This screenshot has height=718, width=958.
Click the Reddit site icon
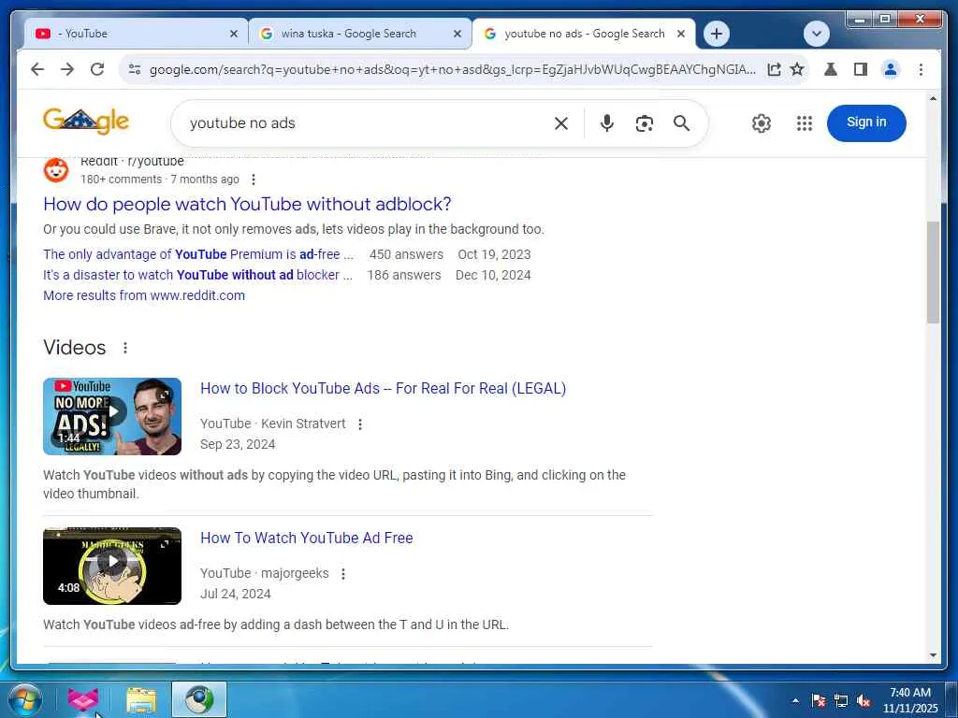(x=56, y=170)
